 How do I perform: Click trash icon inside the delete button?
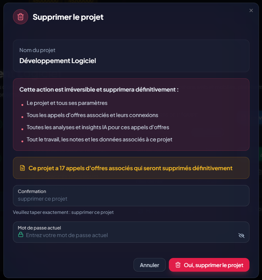pyautogui.click(x=178, y=265)
